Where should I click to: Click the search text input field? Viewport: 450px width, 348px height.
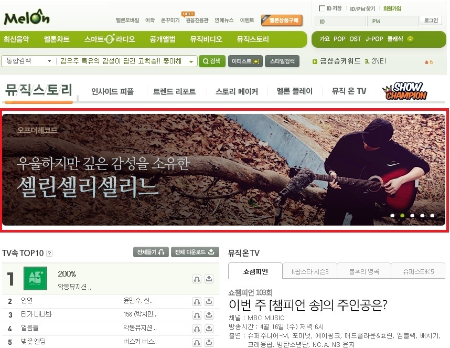121,61
